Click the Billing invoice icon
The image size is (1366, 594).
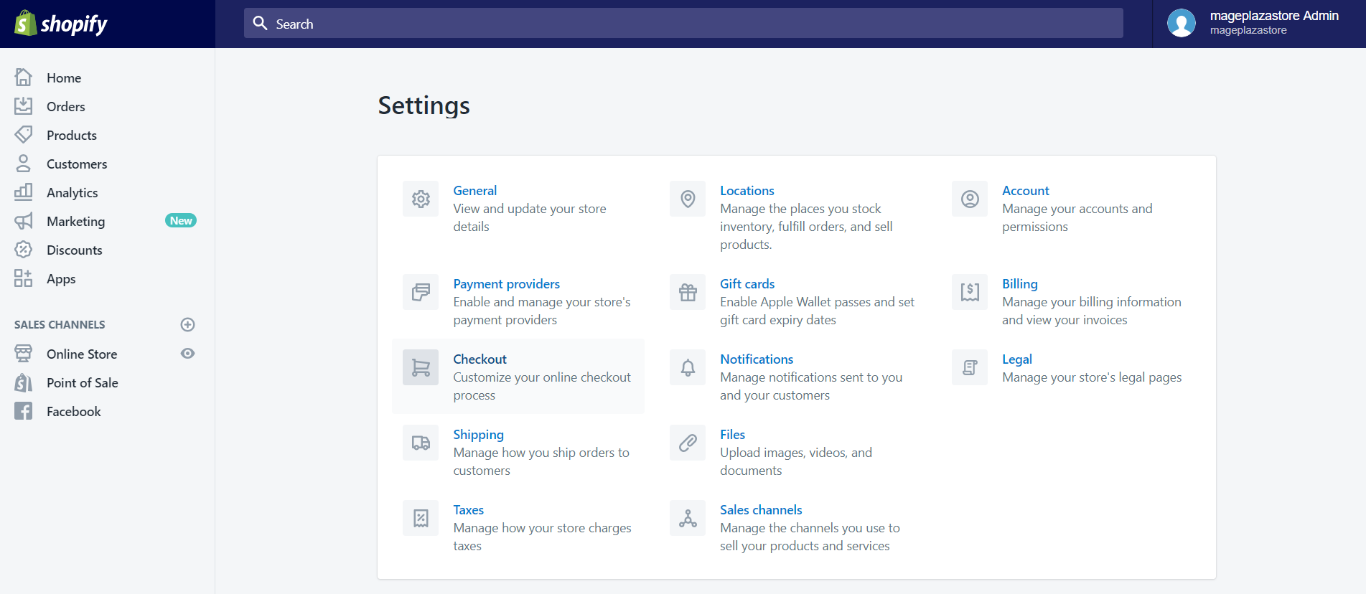[970, 292]
